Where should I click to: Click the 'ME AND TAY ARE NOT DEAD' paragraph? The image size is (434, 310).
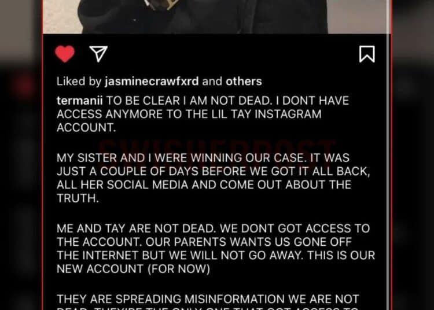pos(216,249)
